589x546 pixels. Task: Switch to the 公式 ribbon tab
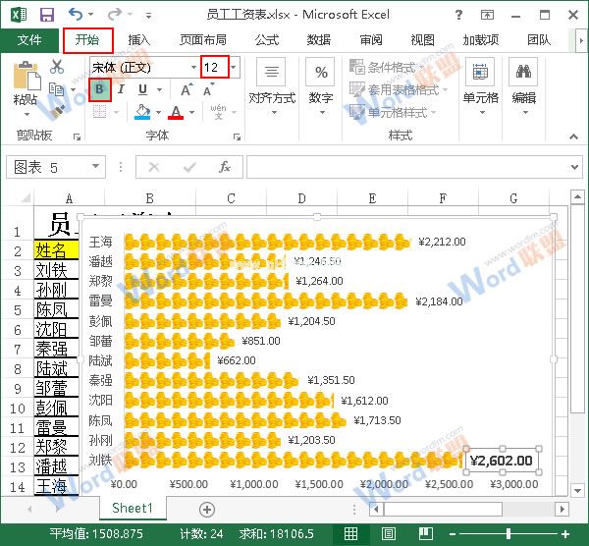266,40
